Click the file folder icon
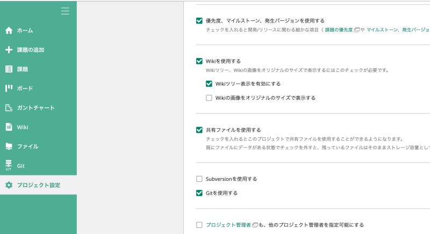This screenshot has width=430, height=234. click(9, 147)
